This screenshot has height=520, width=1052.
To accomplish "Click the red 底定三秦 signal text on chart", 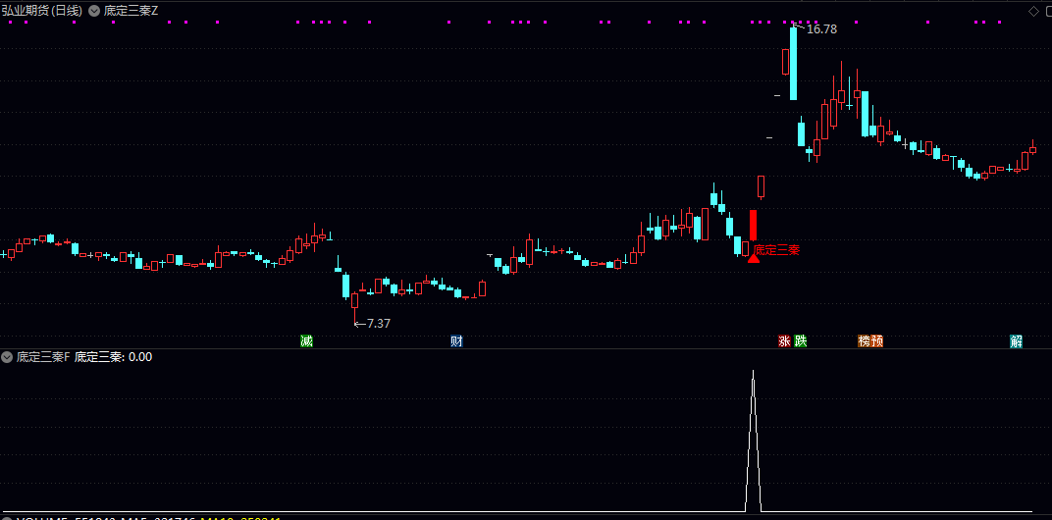I will point(777,250).
